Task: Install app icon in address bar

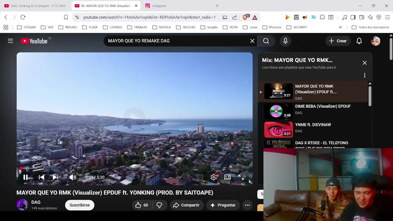Action: point(225,17)
